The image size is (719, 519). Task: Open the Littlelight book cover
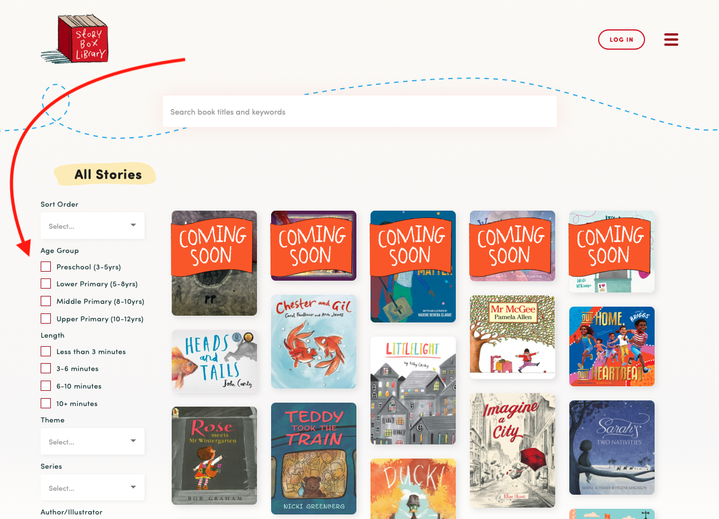click(x=413, y=390)
